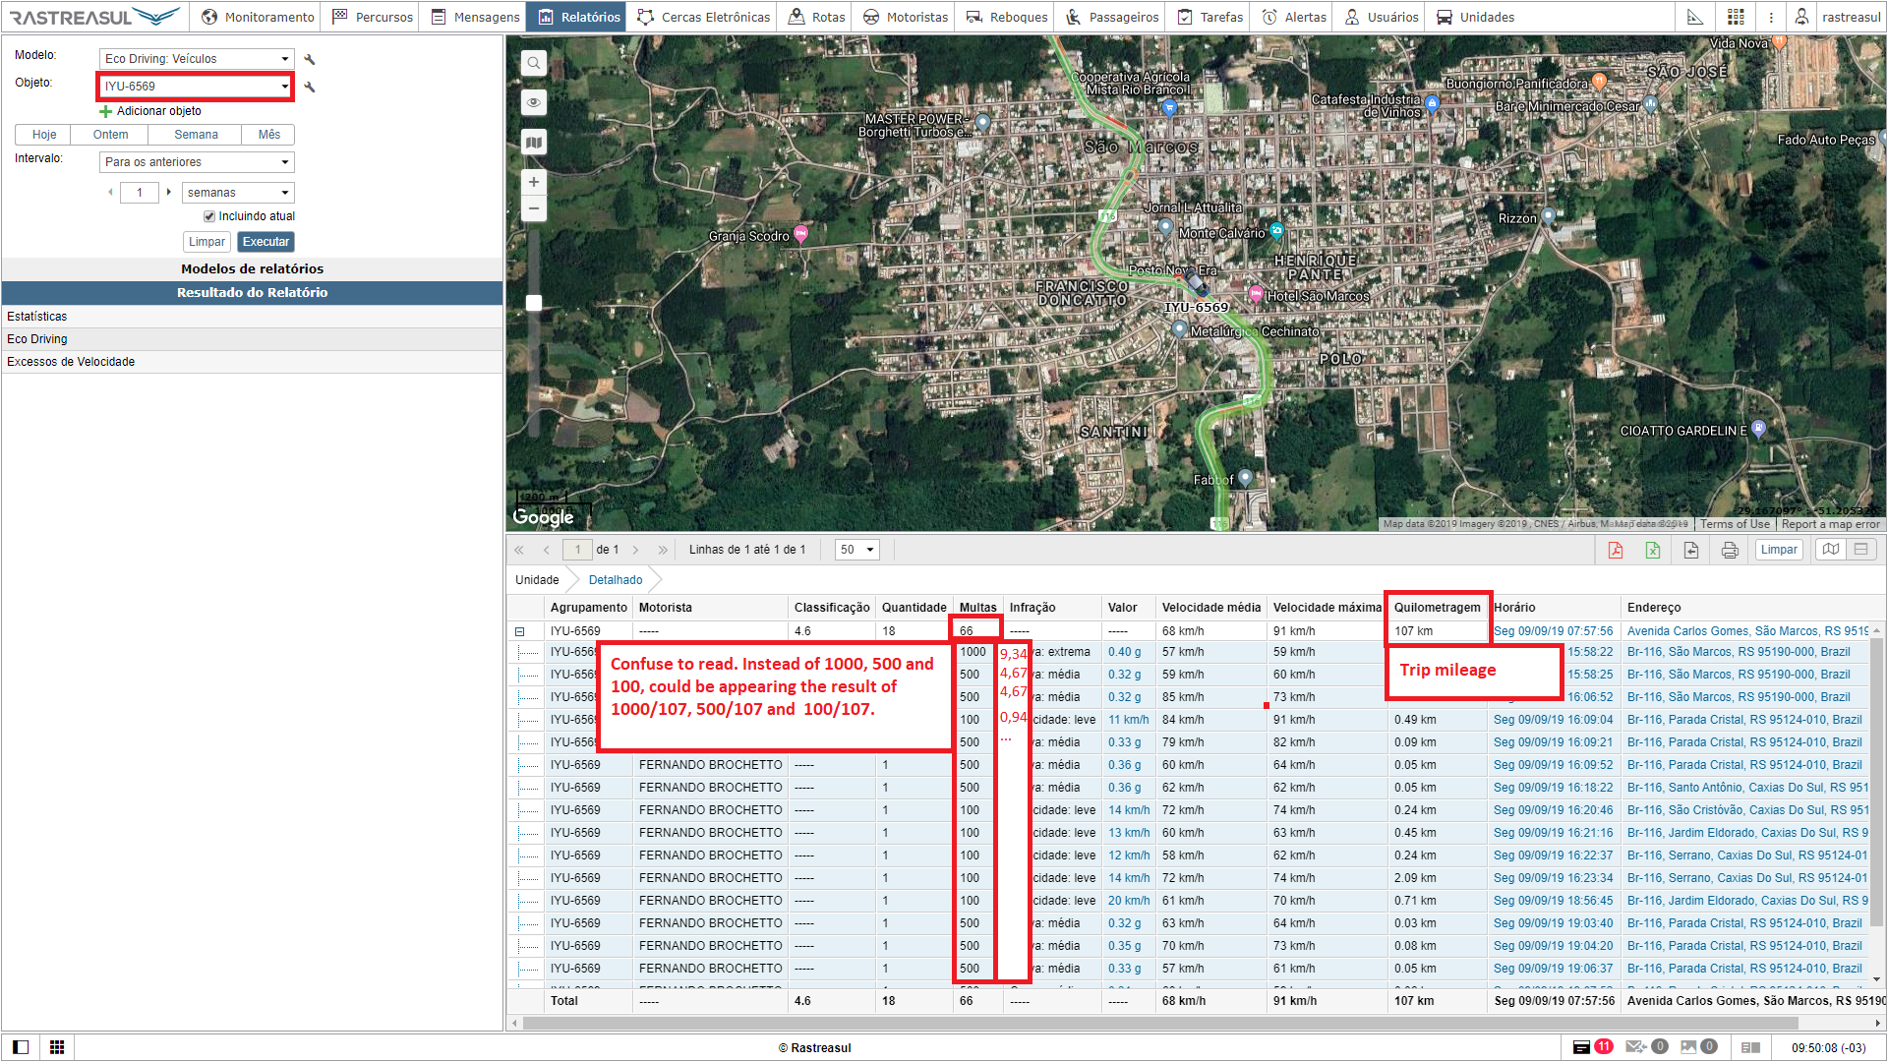This screenshot has width=1888, height=1062.
Task: Open the Cercas Eletrônicas tab
Action: point(704,17)
